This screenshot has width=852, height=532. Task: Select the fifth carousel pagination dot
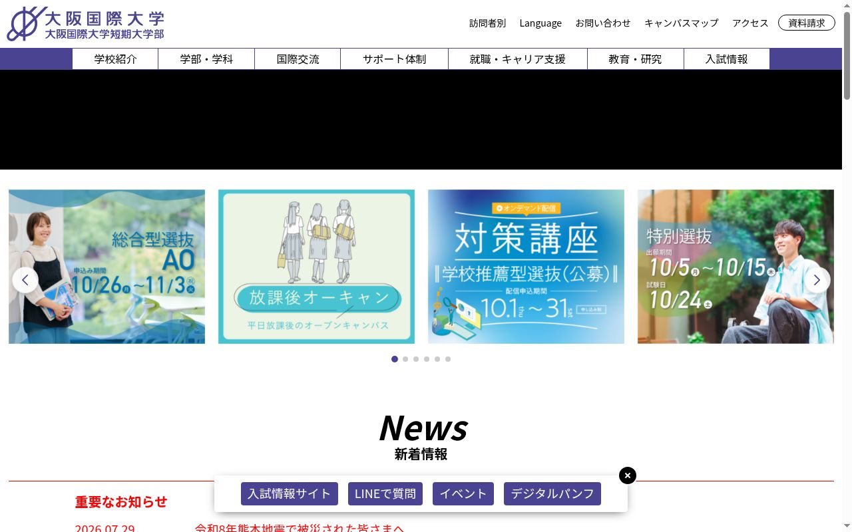click(437, 359)
